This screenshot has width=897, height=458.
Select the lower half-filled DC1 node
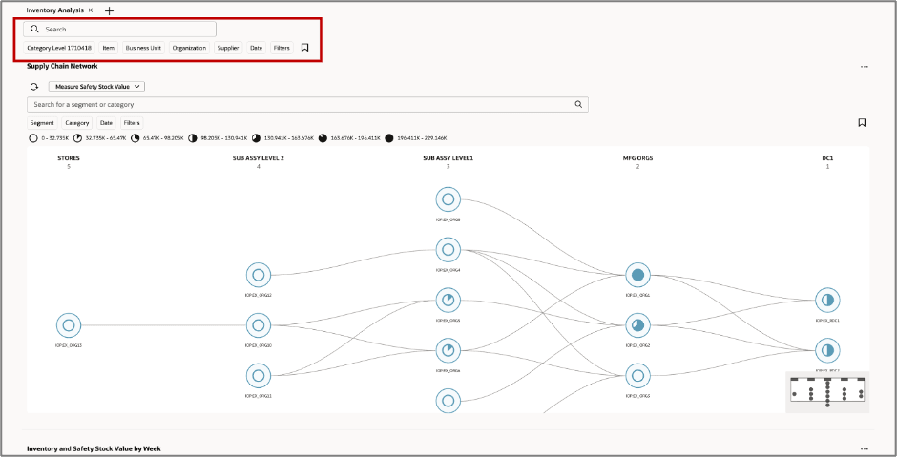click(827, 350)
